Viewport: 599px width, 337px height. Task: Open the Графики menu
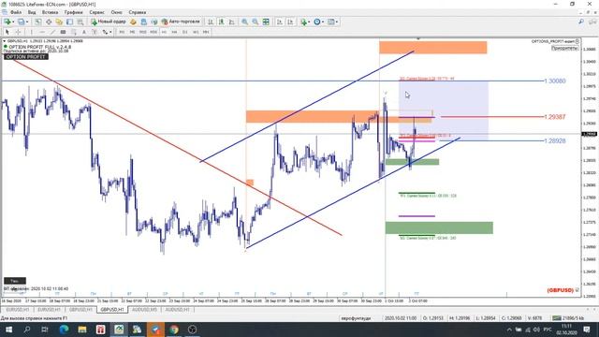tap(73, 12)
